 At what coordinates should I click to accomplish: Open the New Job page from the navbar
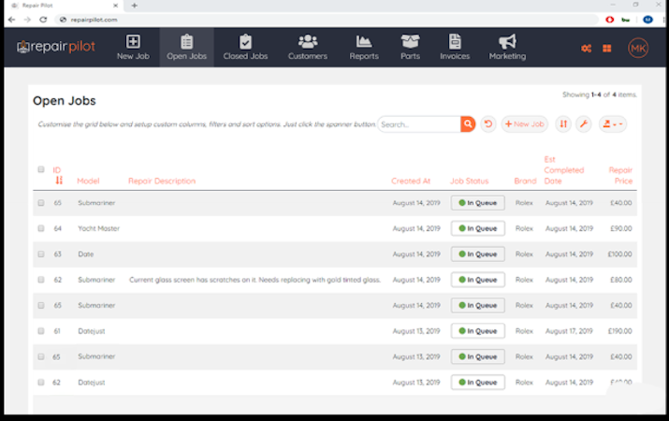point(133,48)
